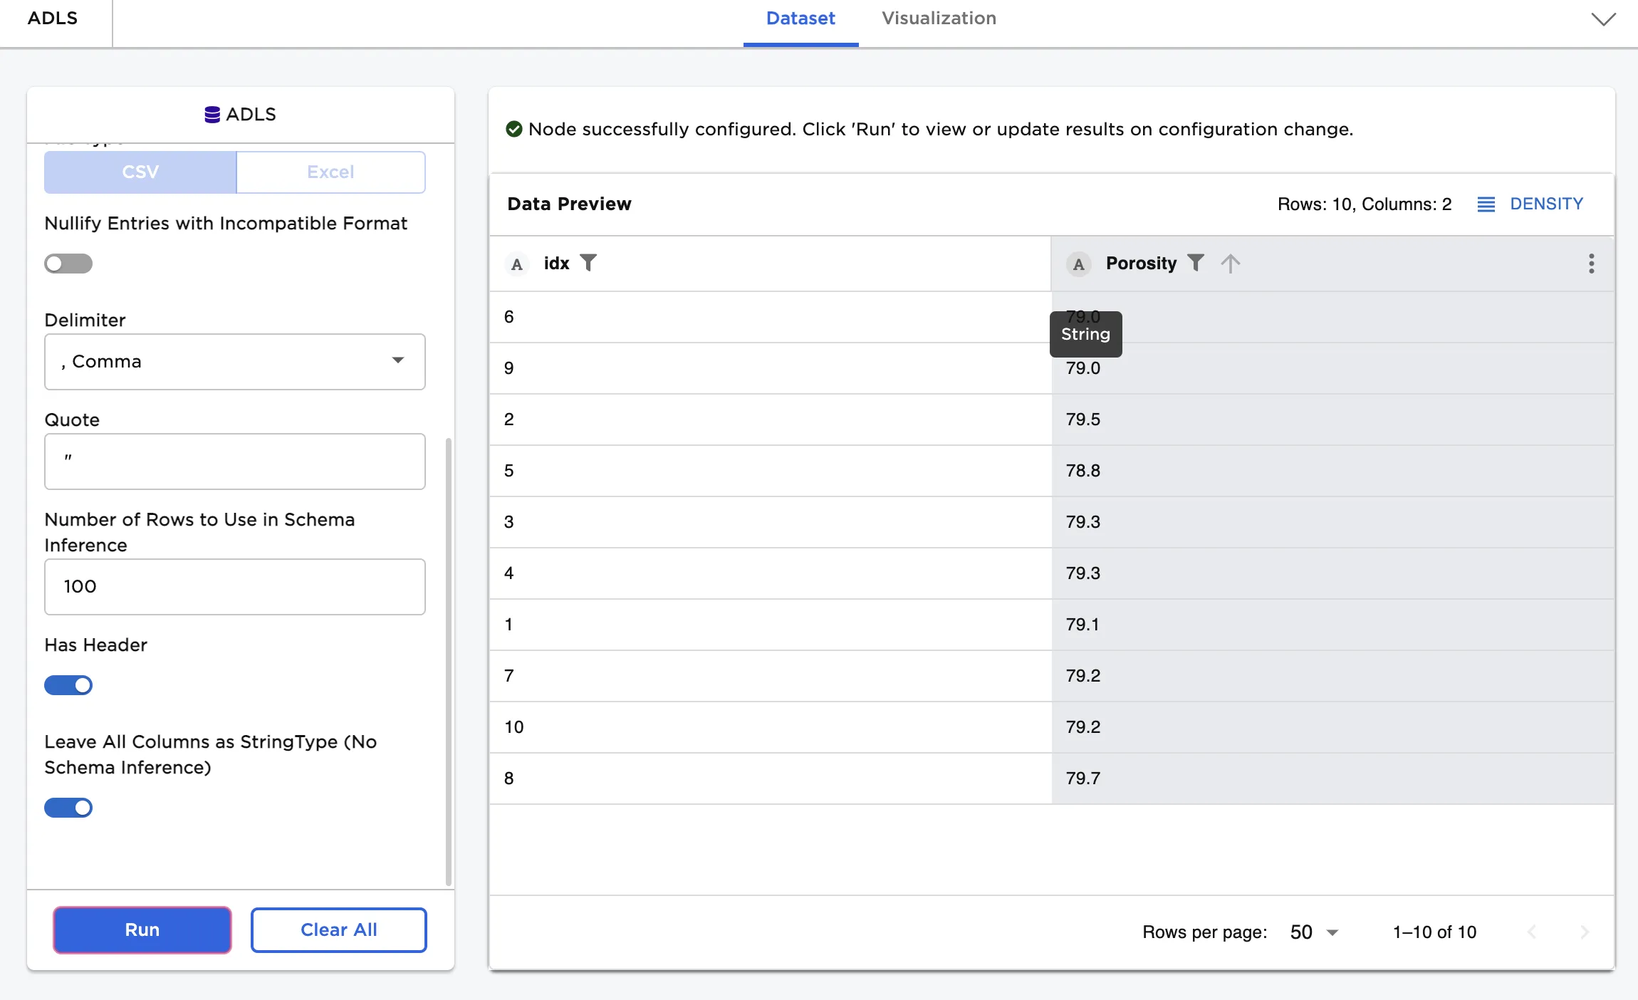This screenshot has height=1000, width=1638.
Task: Click the idx column type icon
Action: pos(517,264)
